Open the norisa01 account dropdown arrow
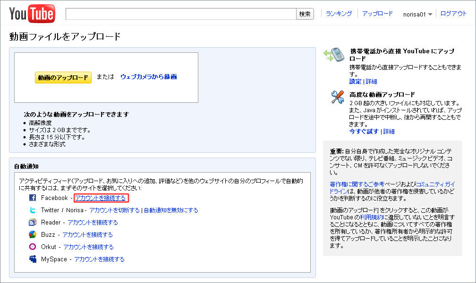Viewport: 476px width, 283px height. [x=430, y=15]
